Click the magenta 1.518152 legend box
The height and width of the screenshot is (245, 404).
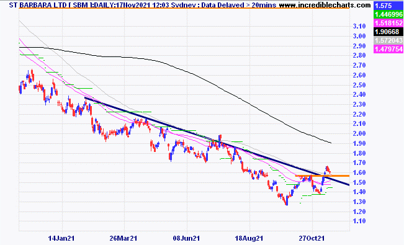tap(388, 23)
